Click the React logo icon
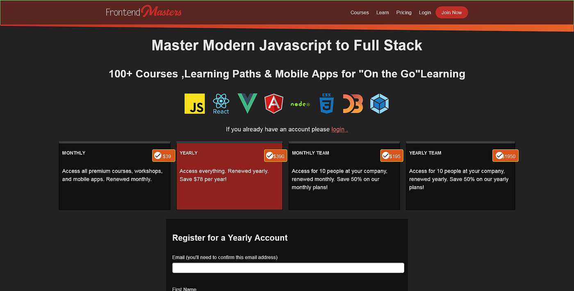The width and height of the screenshot is (574, 291). pos(221,104)
